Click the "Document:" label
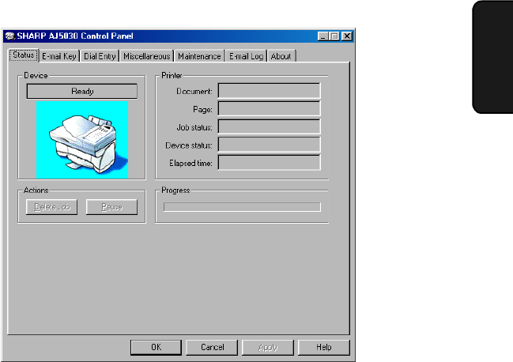The height and width of the screenshot is (362, 513). tap(194, 91)
